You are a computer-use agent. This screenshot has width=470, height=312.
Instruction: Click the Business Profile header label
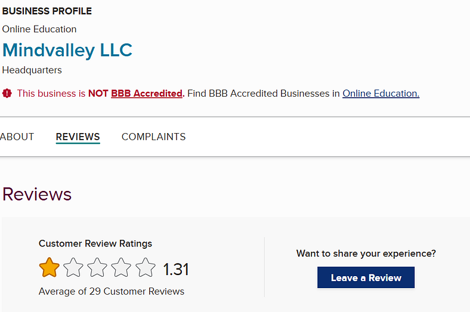tap(47, 11)
